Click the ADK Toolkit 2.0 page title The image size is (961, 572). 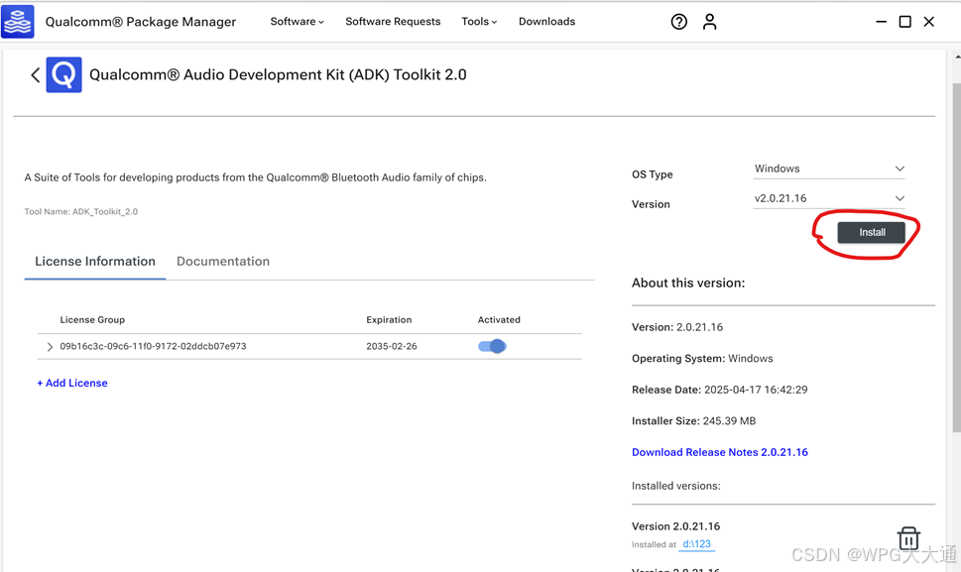278,74
